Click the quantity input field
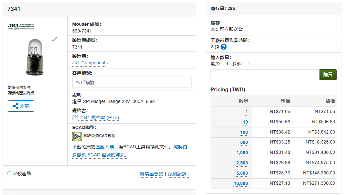The height and width of the screenshot is (195, 344). click(265, 75)
